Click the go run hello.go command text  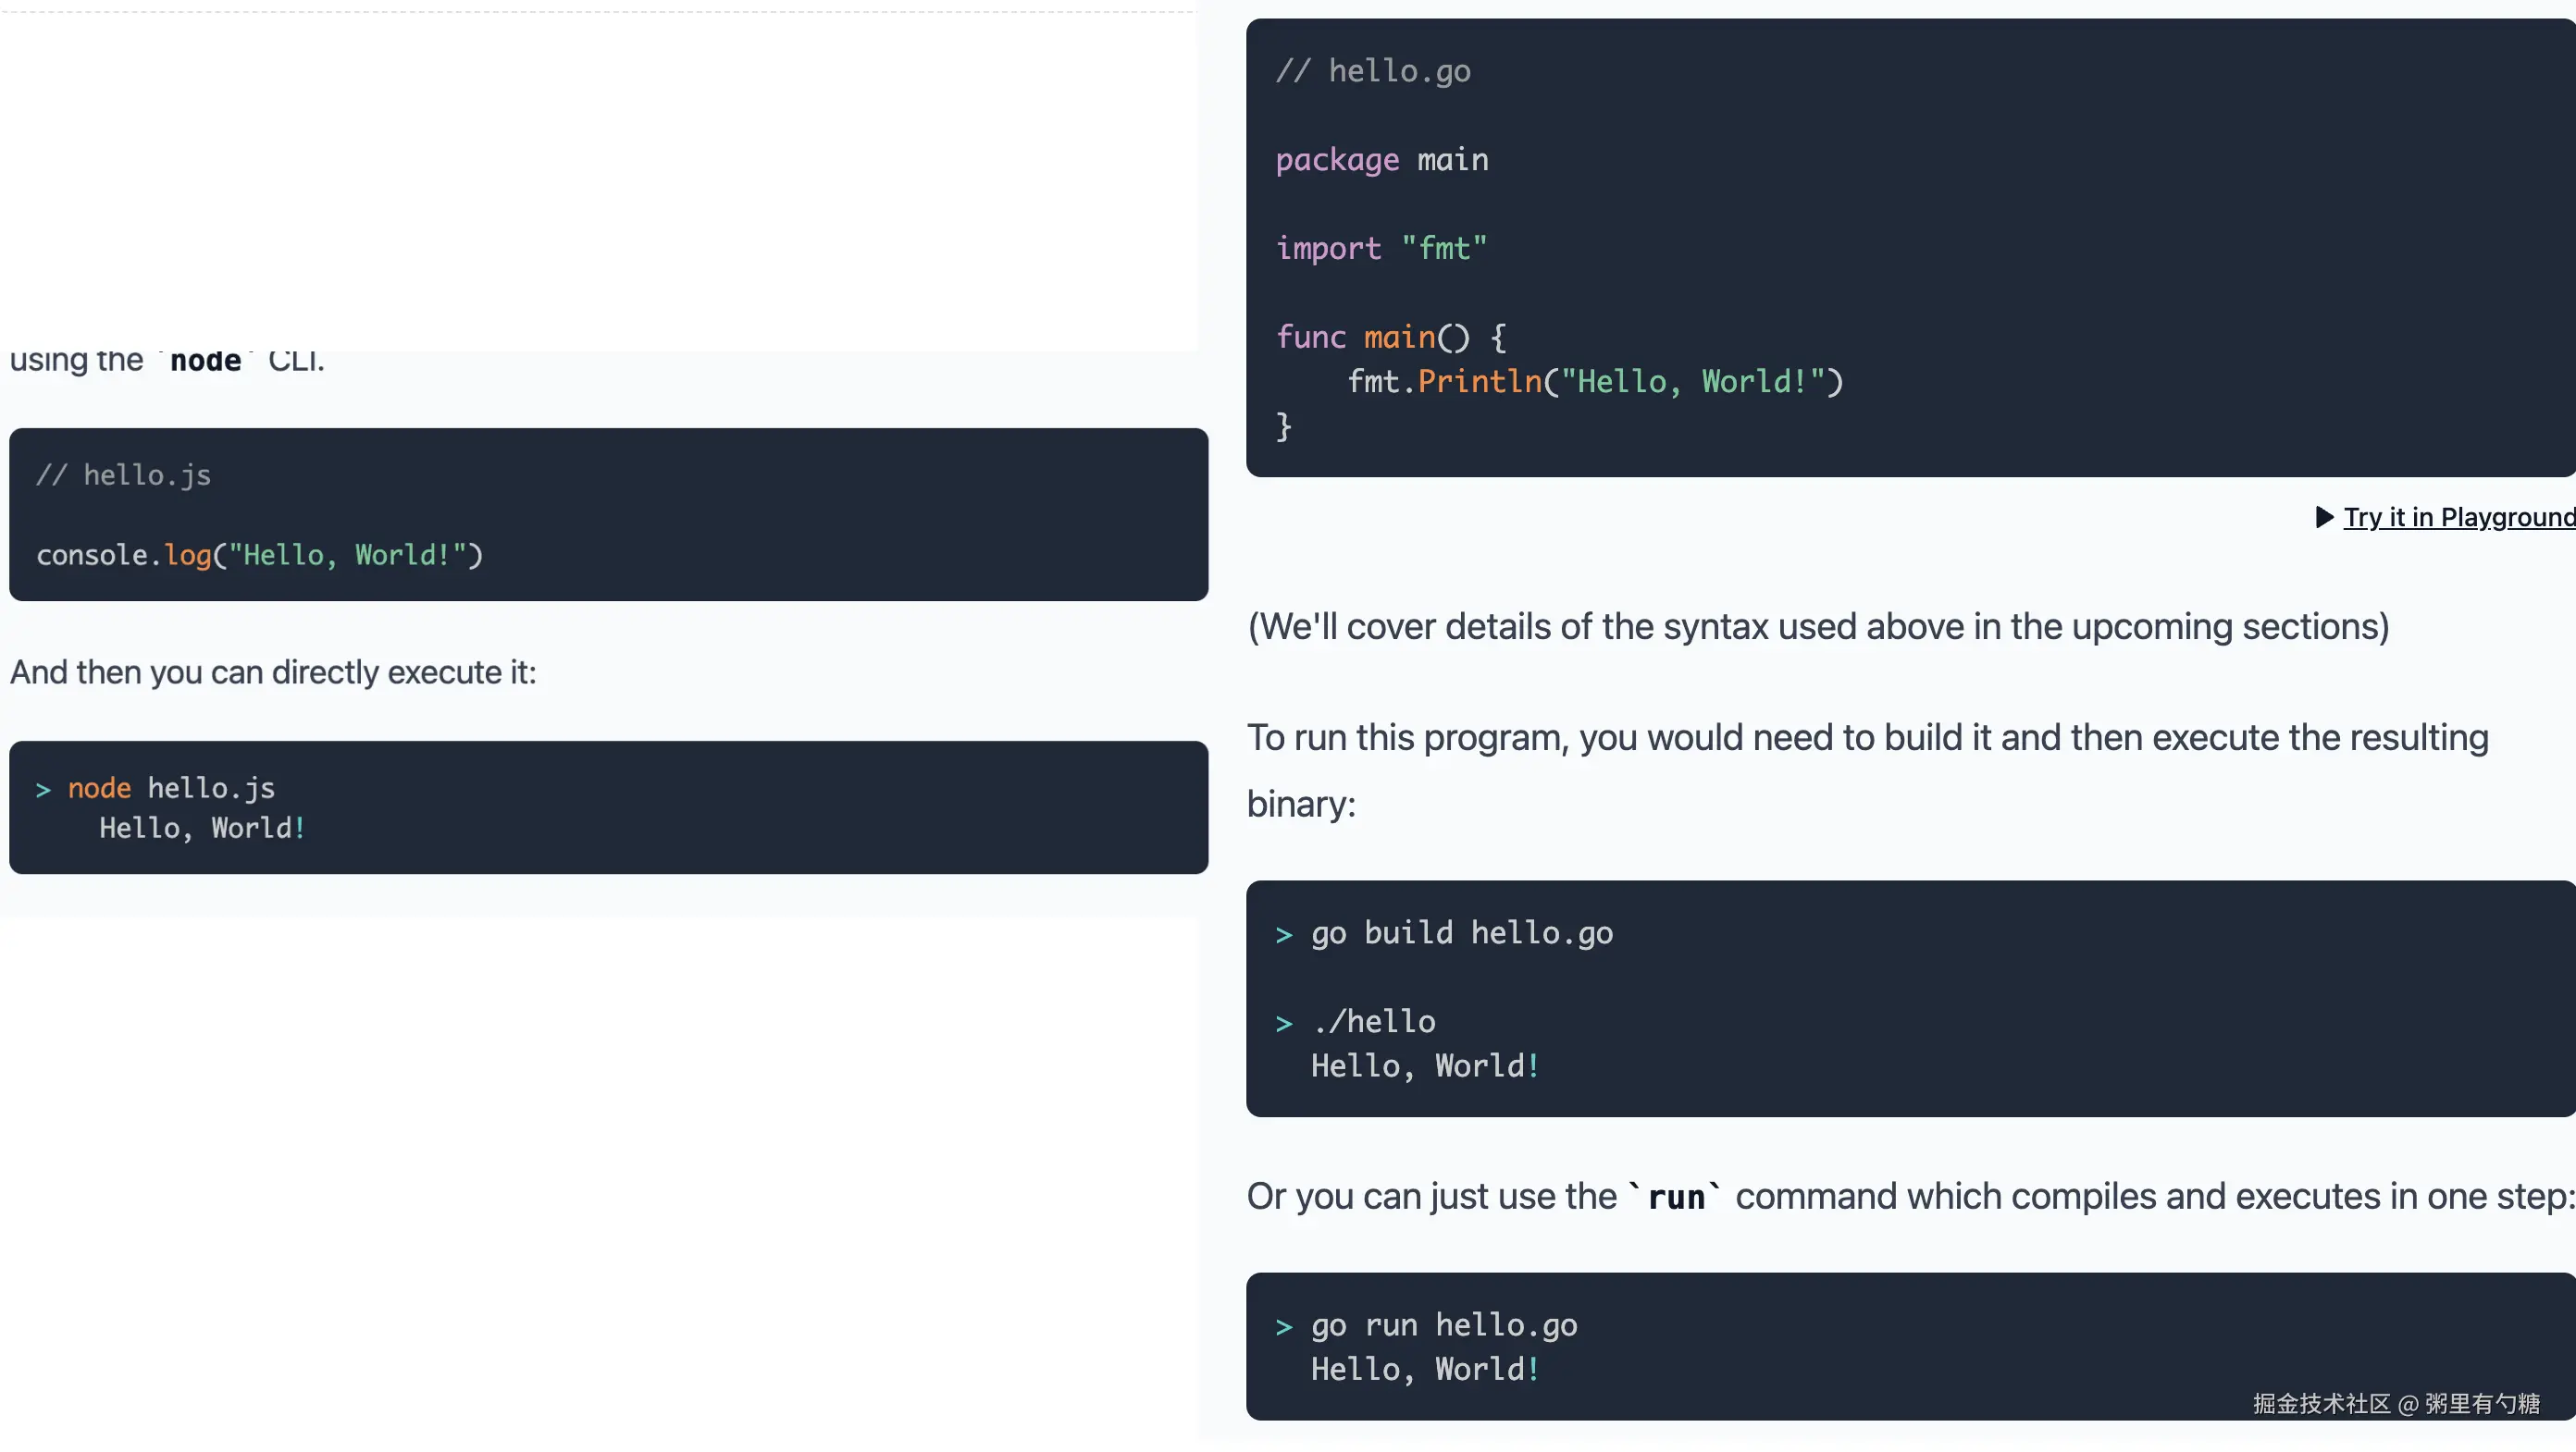(x=1444, y=1326)
